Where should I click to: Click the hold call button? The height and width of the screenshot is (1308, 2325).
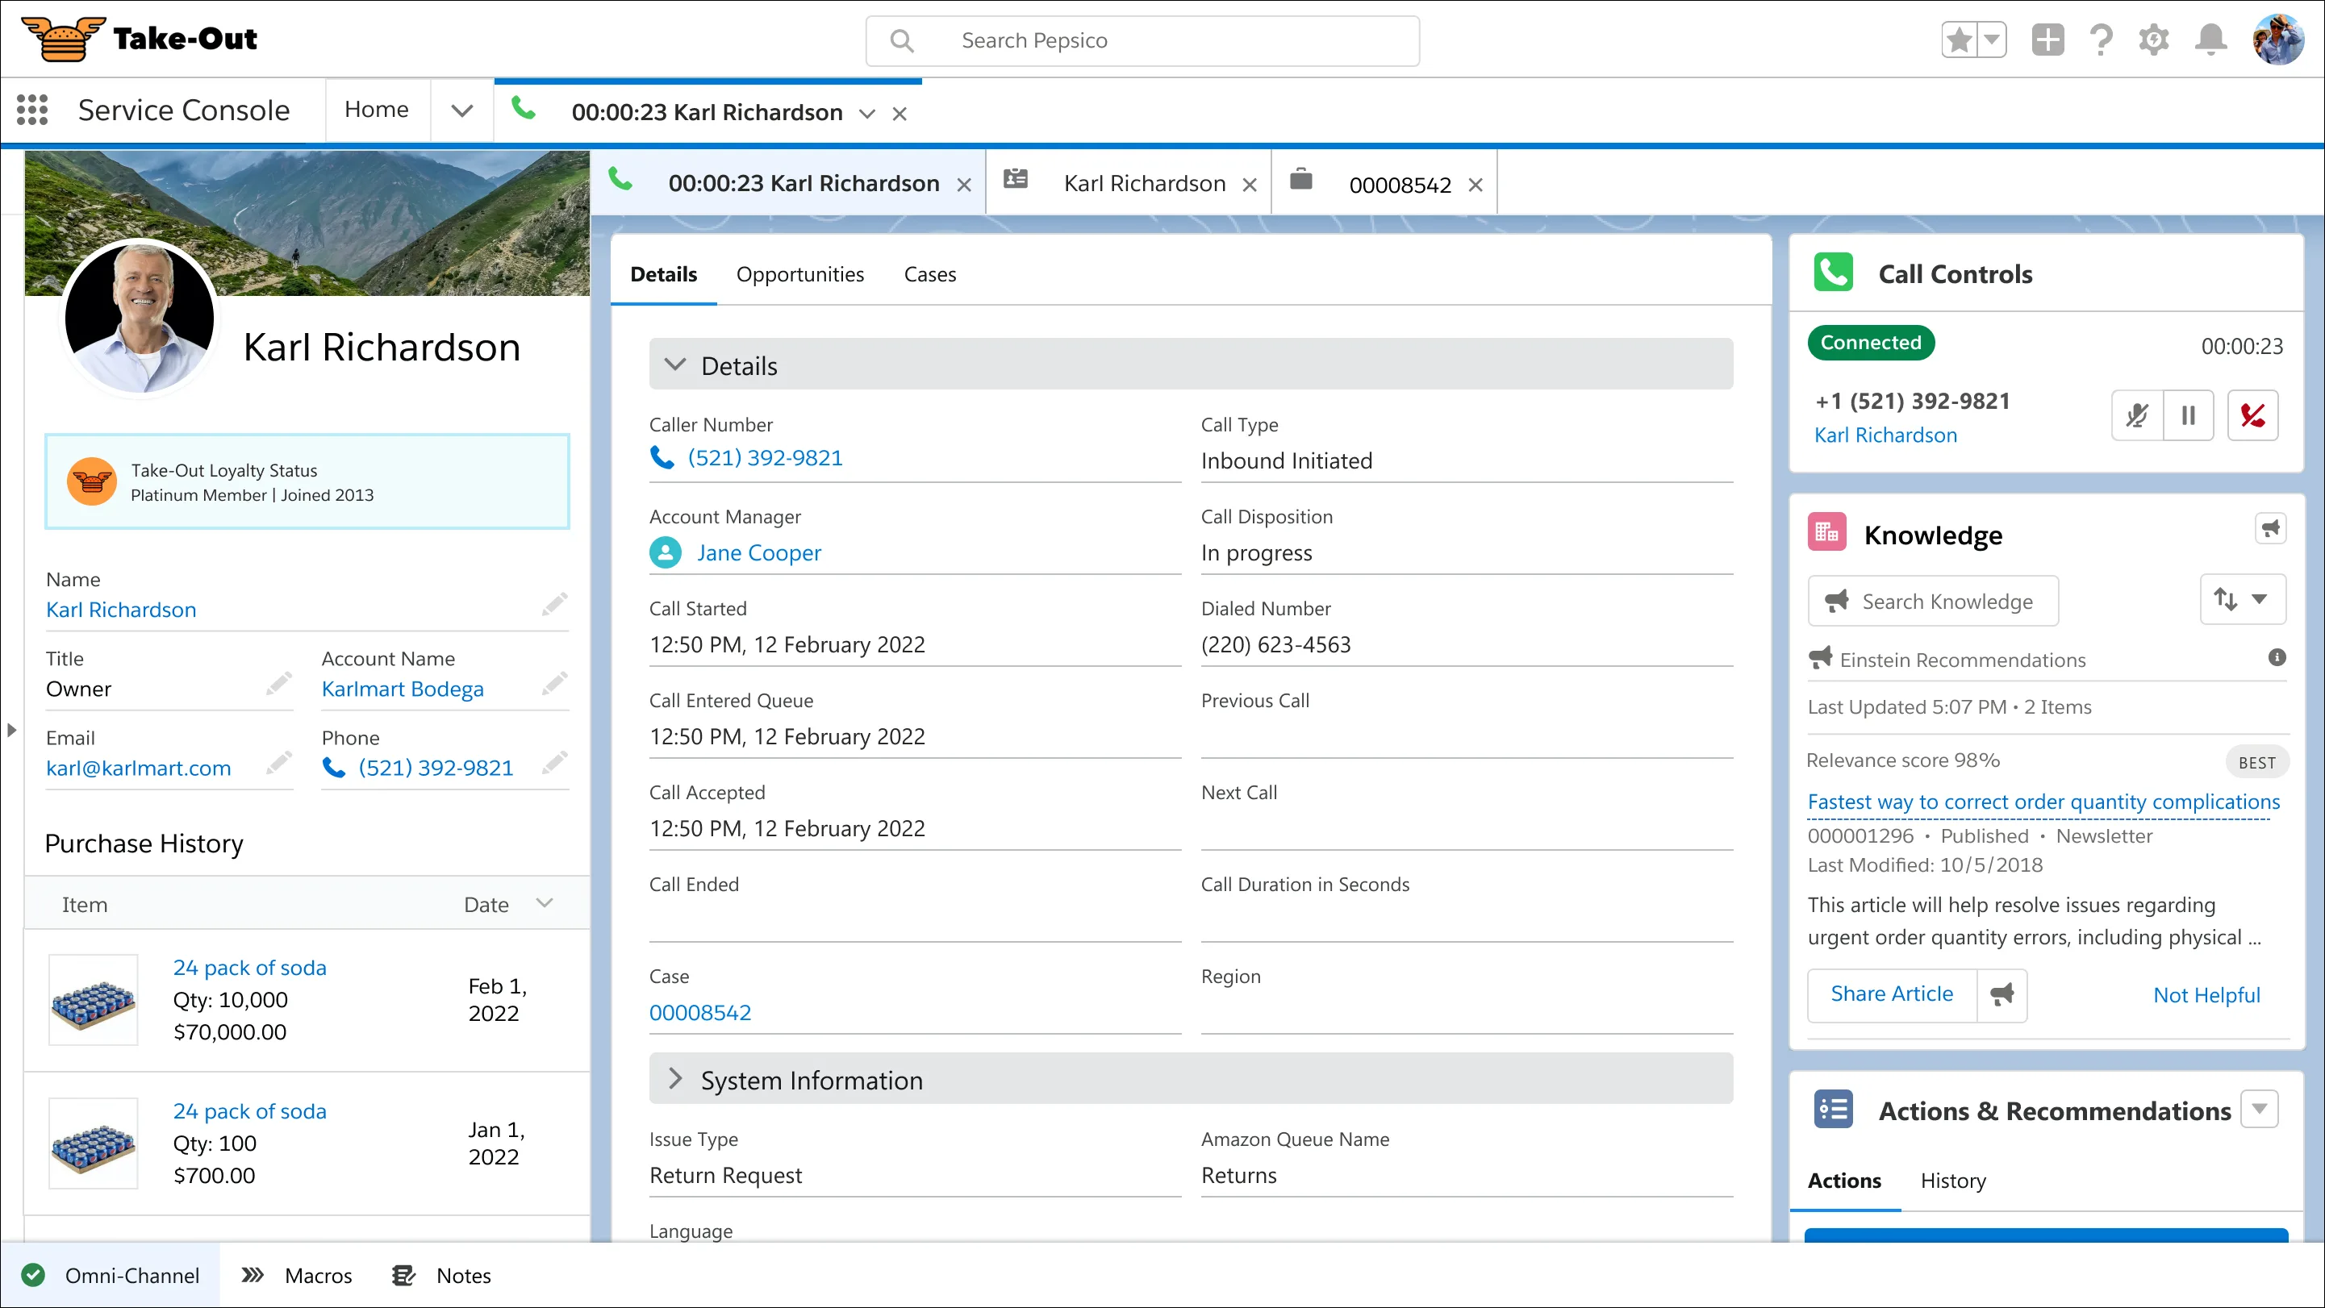tap(2189, 415)
